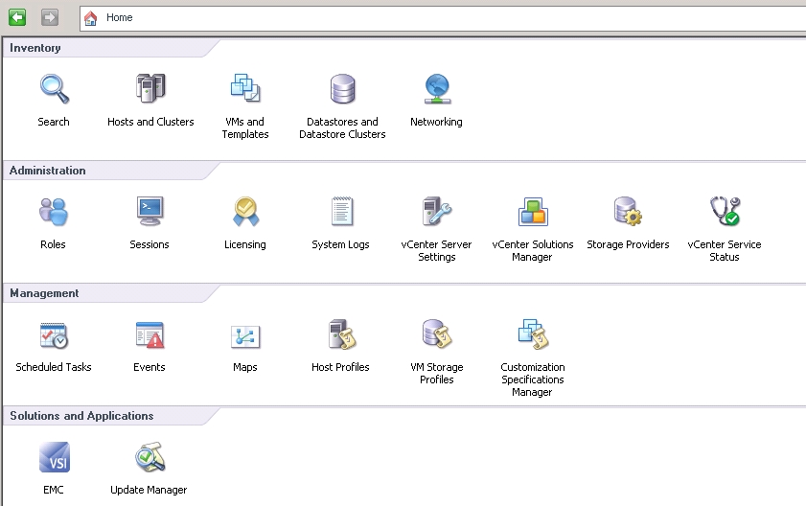Open vCenter Server Settings
The width and height of the screenshot is (806, 506).
436,211
